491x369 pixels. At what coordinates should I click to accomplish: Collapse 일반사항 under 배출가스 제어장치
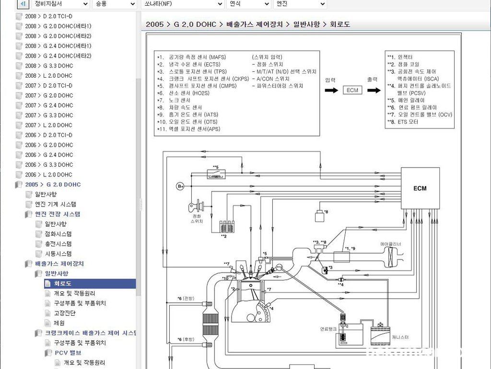(57, 274)
